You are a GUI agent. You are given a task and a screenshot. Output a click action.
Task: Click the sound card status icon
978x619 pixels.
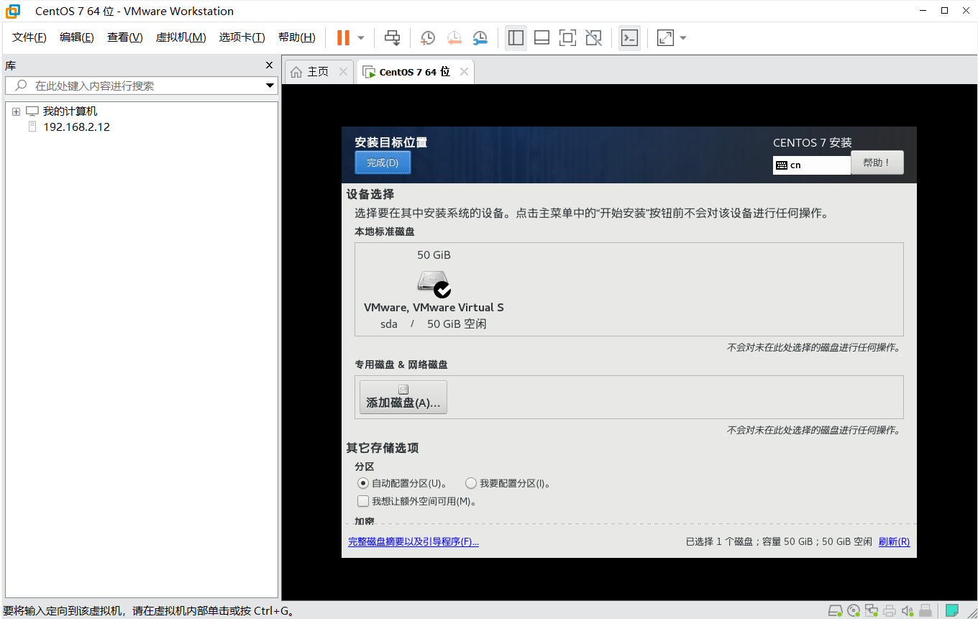908,610
